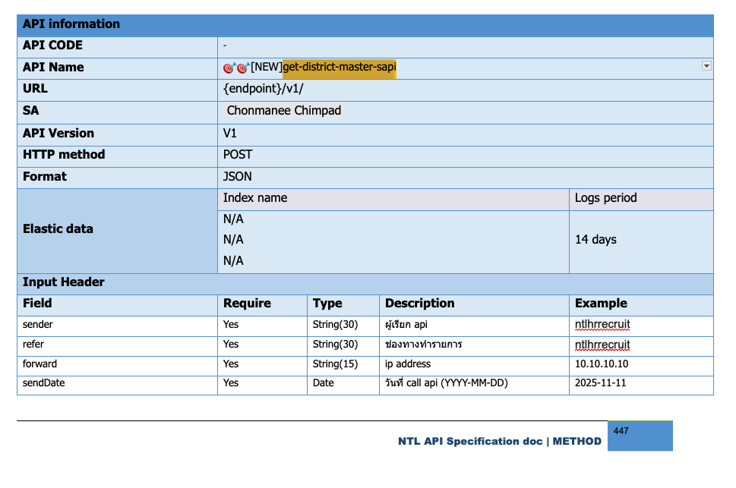
Task: Click the sender example ntlhrrecruit
Action: [602, 325]
